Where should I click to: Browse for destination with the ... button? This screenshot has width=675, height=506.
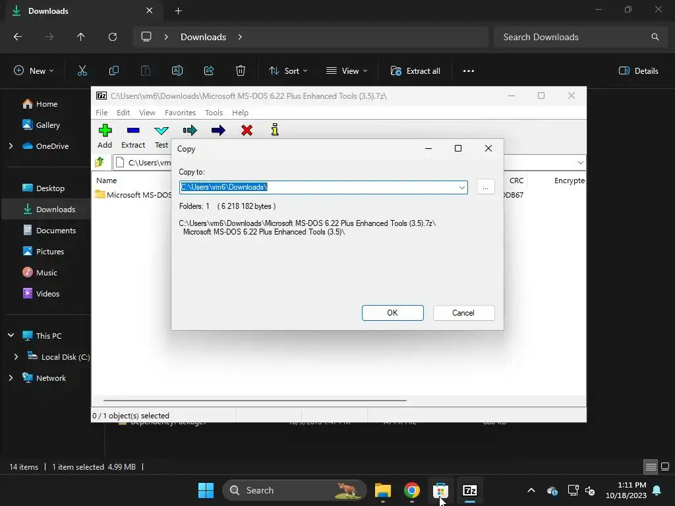coord(486,187)
